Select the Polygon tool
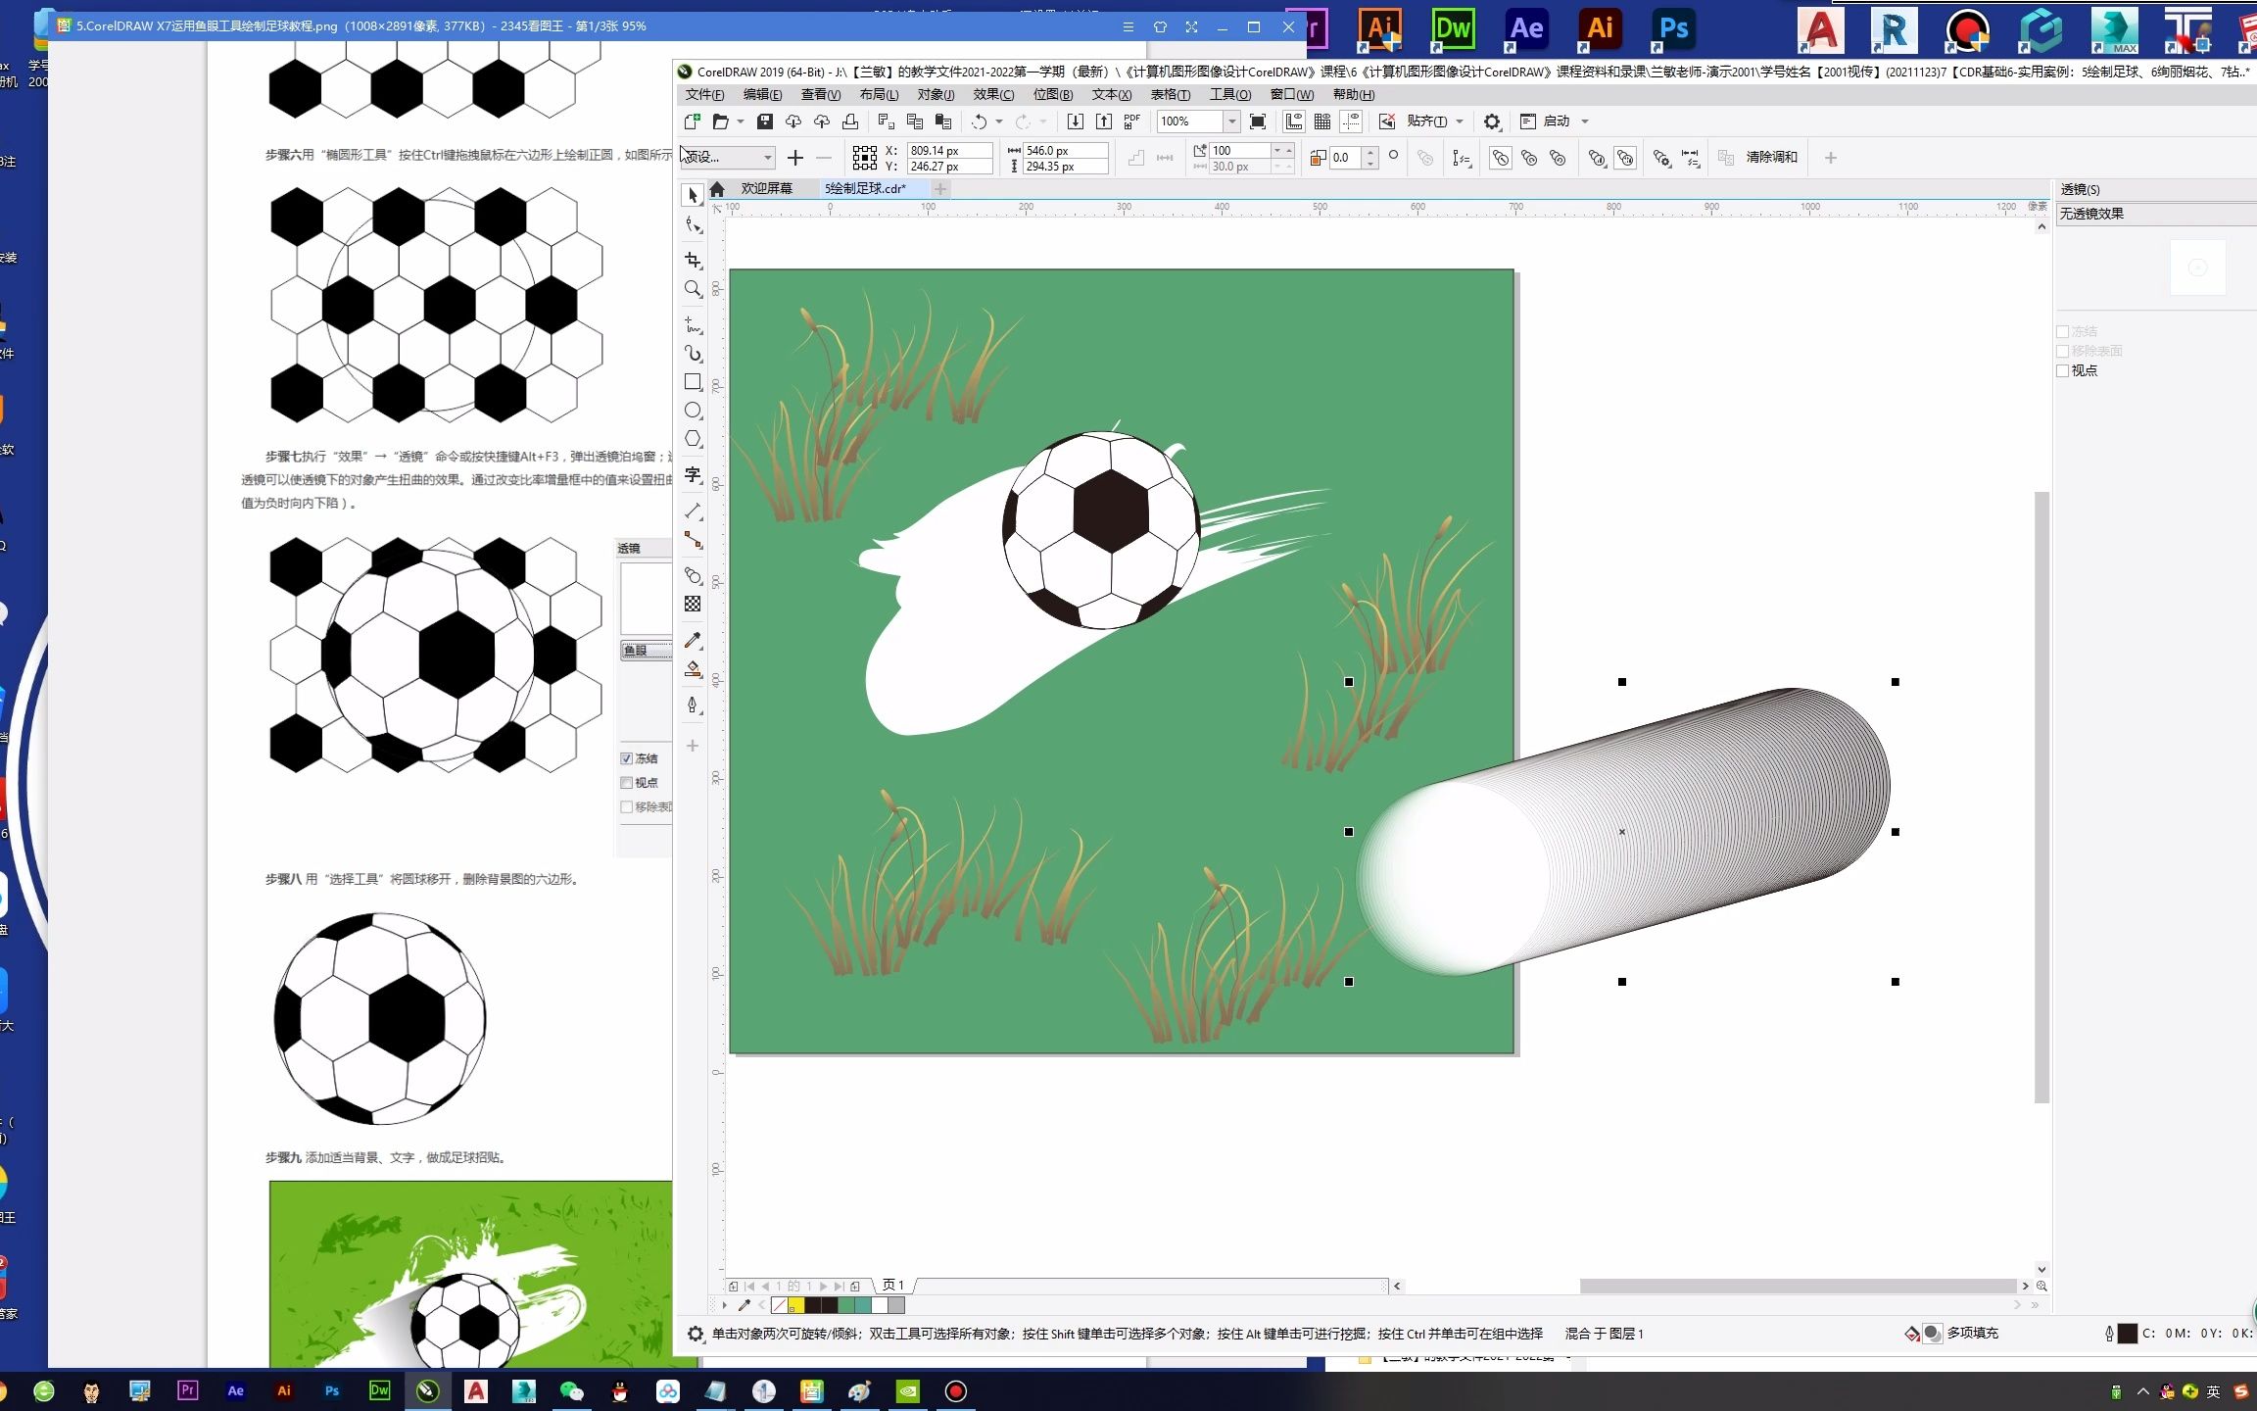This screenshot has width=2257, height=1411. click(x=693, y=438)
